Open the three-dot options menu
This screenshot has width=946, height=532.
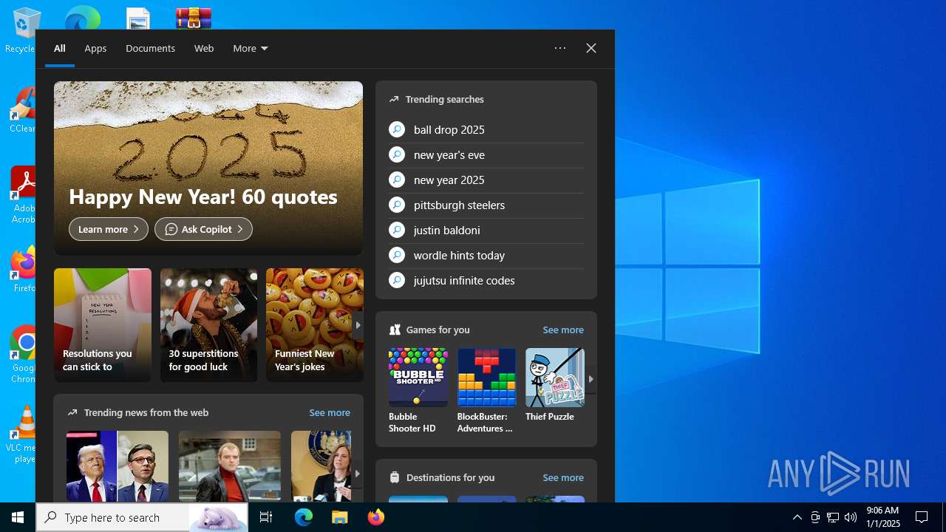(x=560, y=48)
